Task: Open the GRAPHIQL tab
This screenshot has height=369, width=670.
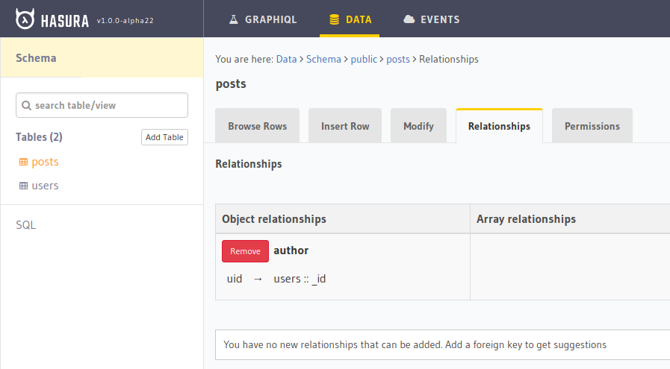Action: [262, 19]
